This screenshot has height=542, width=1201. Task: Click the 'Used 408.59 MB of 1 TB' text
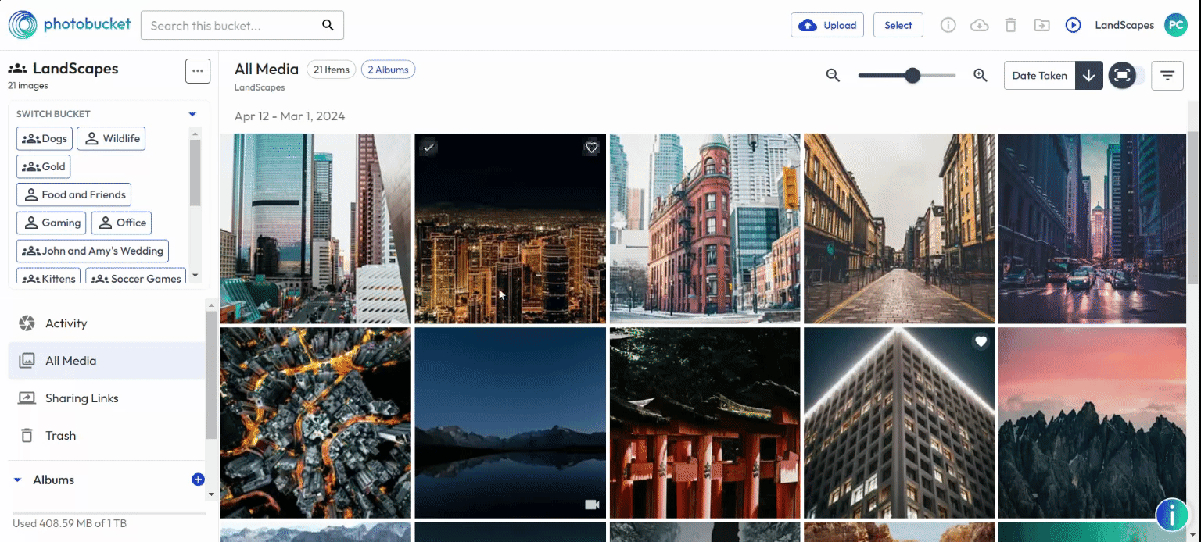point(70,523)
